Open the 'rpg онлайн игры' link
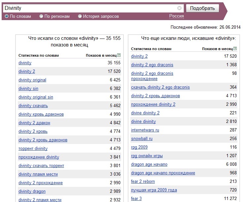 (147, 156)
